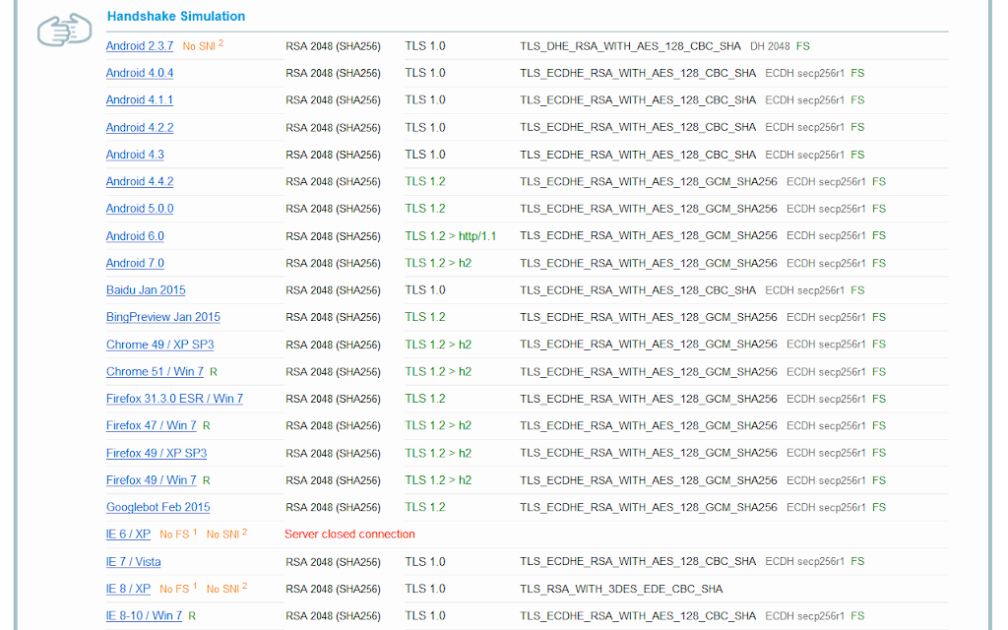The width and height of the screenshot is (1008, 630).
Task: Click the Handshake Simulation heading
Action: [175, 17]
